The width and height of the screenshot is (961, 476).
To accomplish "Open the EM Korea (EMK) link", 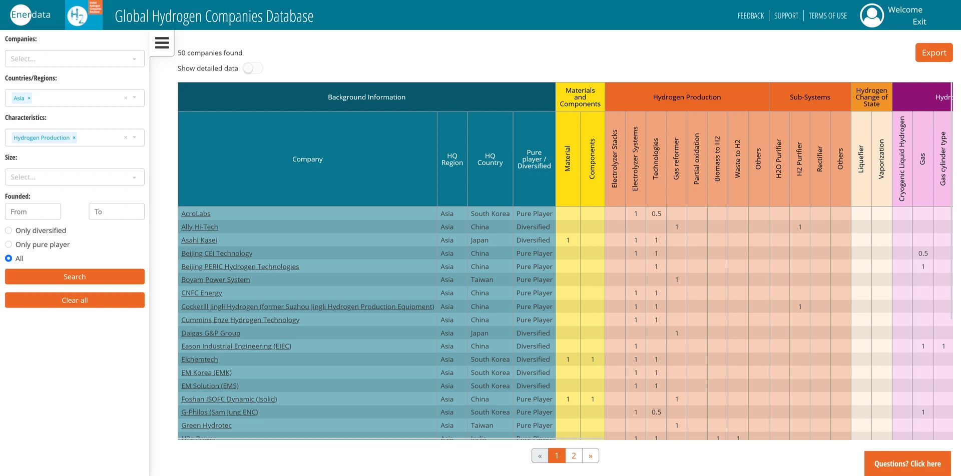I will (207, 372).
